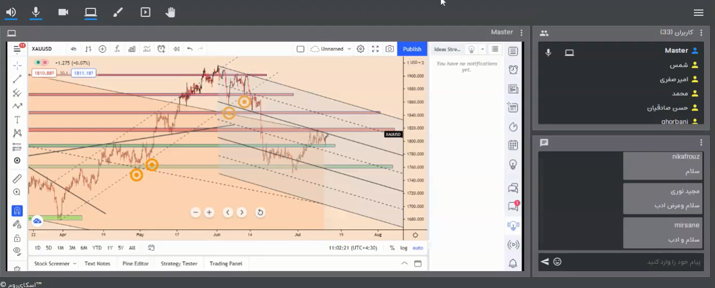Image resolution: width=715 pixels, height=288 pixels.
Task: Open the Alerts clock icon in right sidebar
Action: [513, 70]
